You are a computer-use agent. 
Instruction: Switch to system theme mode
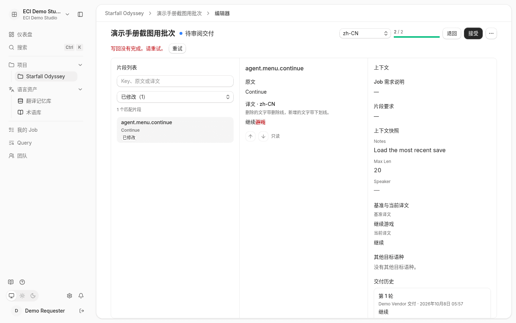coord(11,296)
